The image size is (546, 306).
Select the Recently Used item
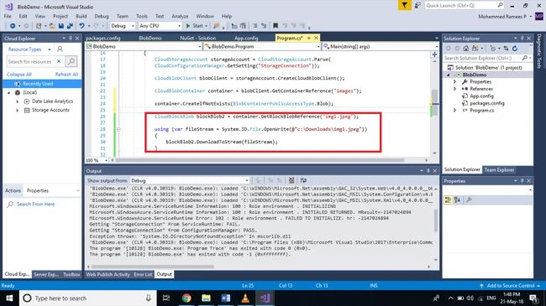[42, 84]
